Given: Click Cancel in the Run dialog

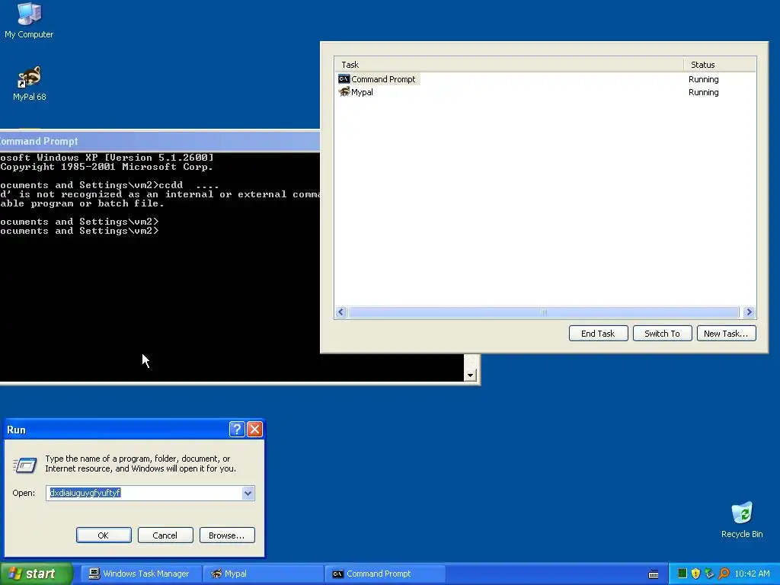Looking at the screenshot, I should [165, 535].
